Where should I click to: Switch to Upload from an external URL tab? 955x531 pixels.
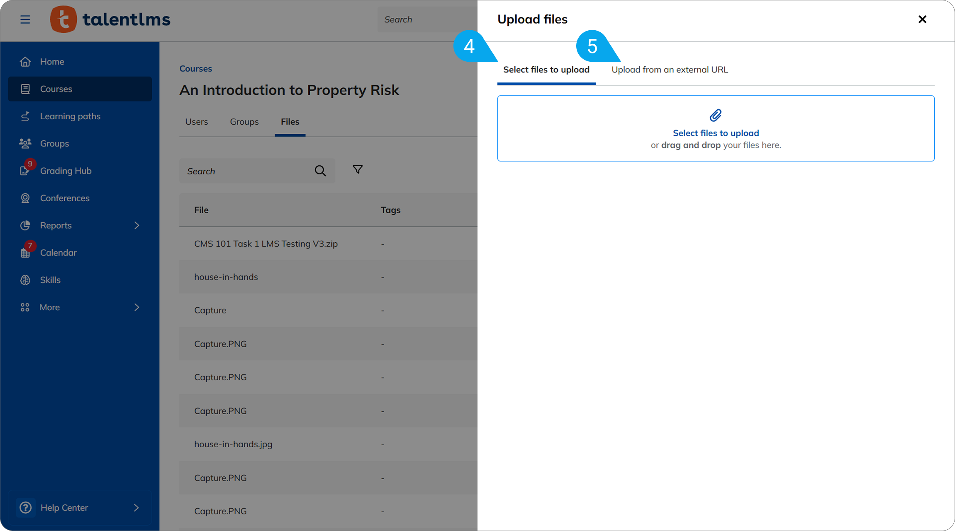[x=669, y=70]
